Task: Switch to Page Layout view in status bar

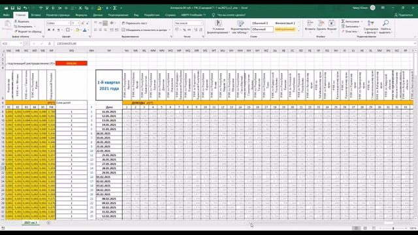Action: pos(365,228)
